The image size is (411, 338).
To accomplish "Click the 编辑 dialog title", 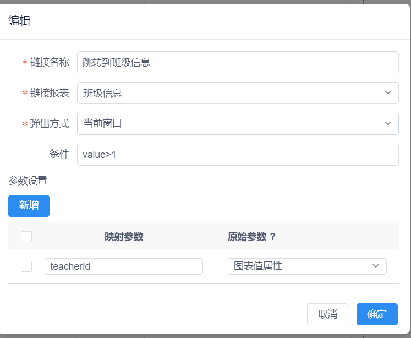I will pyautogui.click(x=19, y=20).
